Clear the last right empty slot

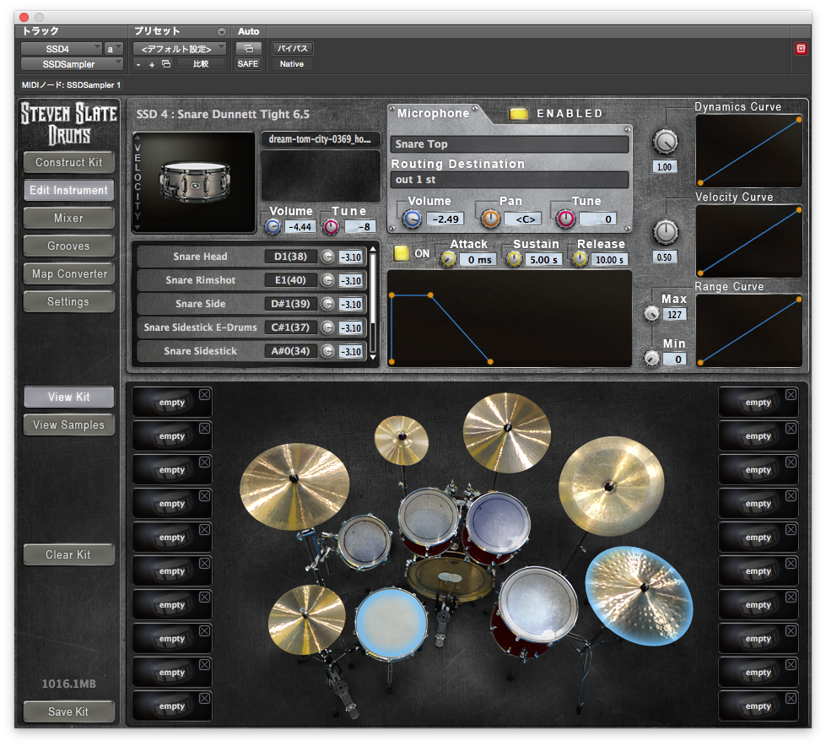[791, 699]
